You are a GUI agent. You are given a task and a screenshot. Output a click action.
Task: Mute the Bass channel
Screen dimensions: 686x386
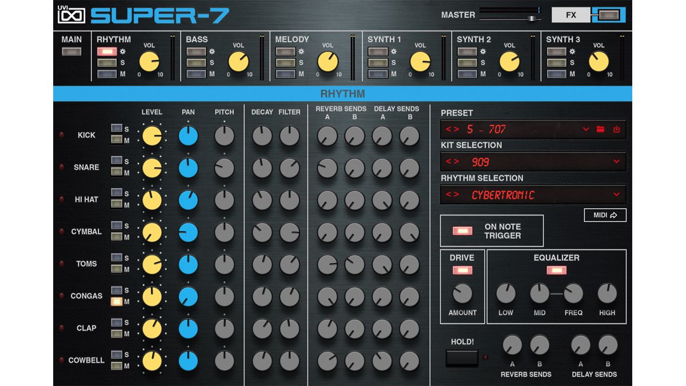(196, 74)
